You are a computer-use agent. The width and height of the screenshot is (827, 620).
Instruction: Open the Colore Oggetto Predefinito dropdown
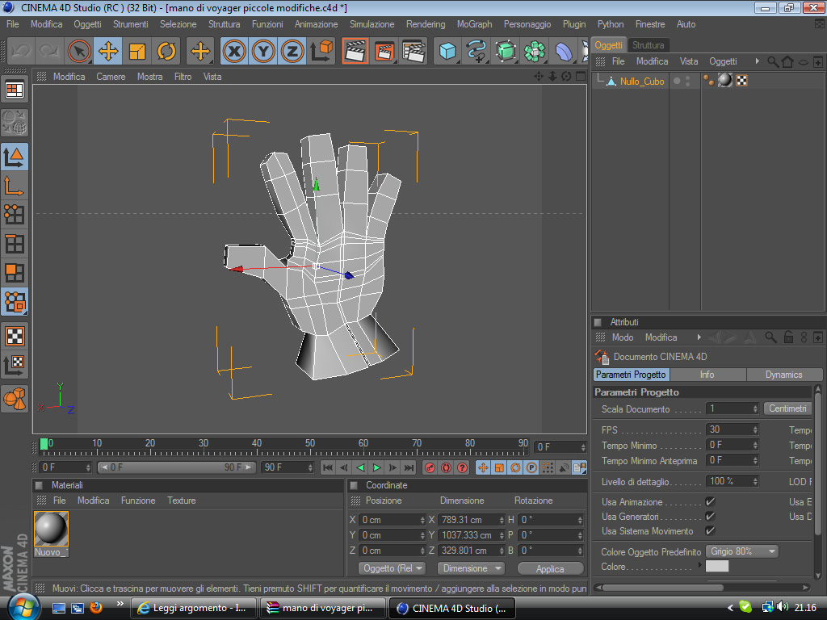coord(742,551)
